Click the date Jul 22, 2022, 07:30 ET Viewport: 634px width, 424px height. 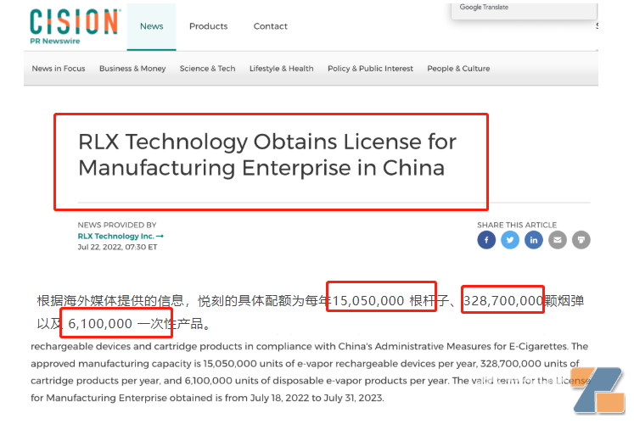click(x=117, y=247)
